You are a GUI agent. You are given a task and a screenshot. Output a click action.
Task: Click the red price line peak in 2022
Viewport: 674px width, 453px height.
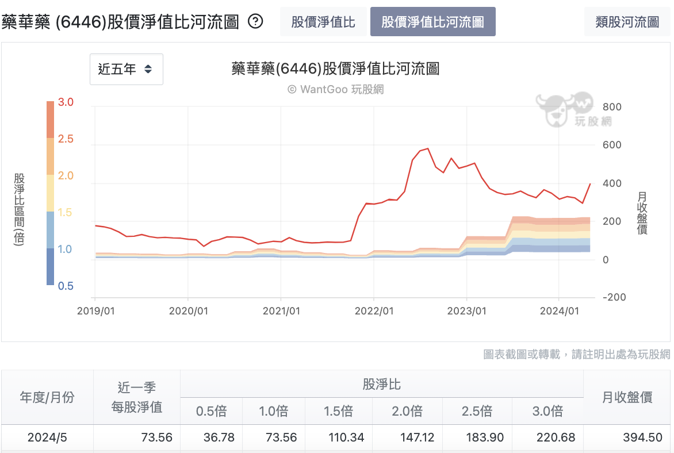427,149
